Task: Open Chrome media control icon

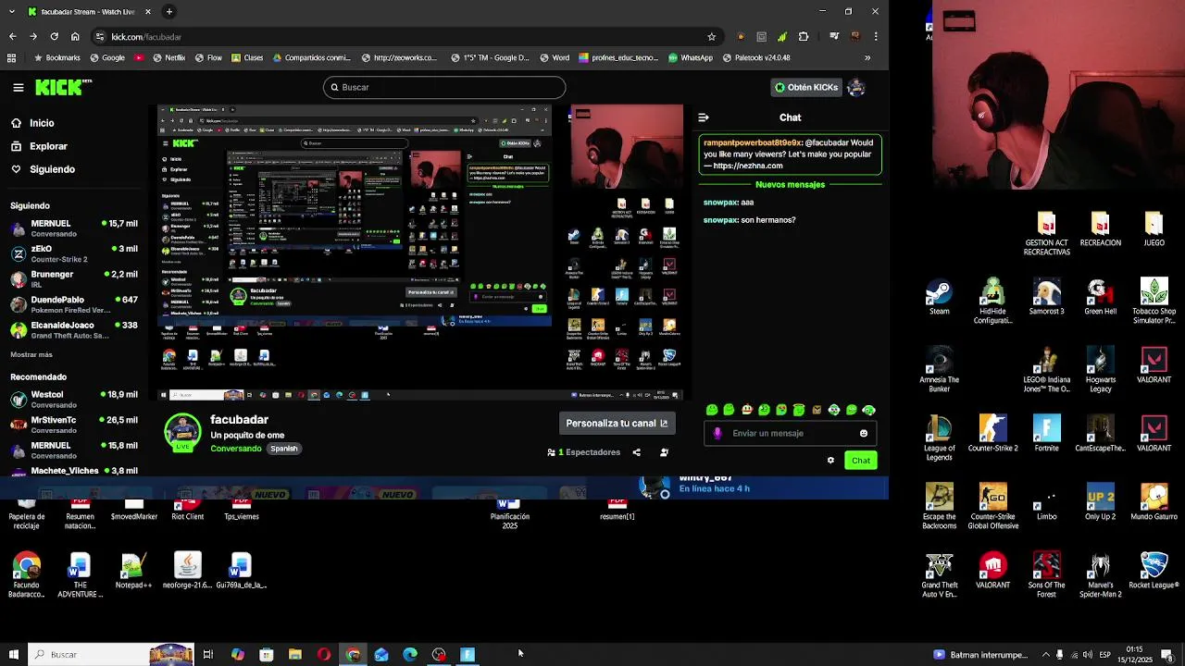Action: tap(834, 37)
